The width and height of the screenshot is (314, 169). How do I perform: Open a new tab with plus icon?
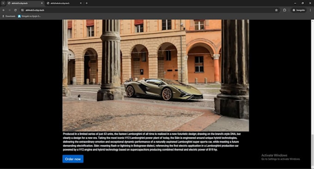point(86,3)
